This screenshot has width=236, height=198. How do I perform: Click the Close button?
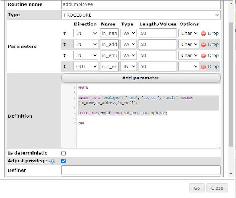click(217, 188)
